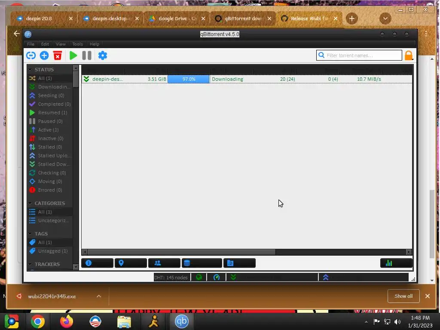Click the green connection status globe icon

[x=199, y=278]
